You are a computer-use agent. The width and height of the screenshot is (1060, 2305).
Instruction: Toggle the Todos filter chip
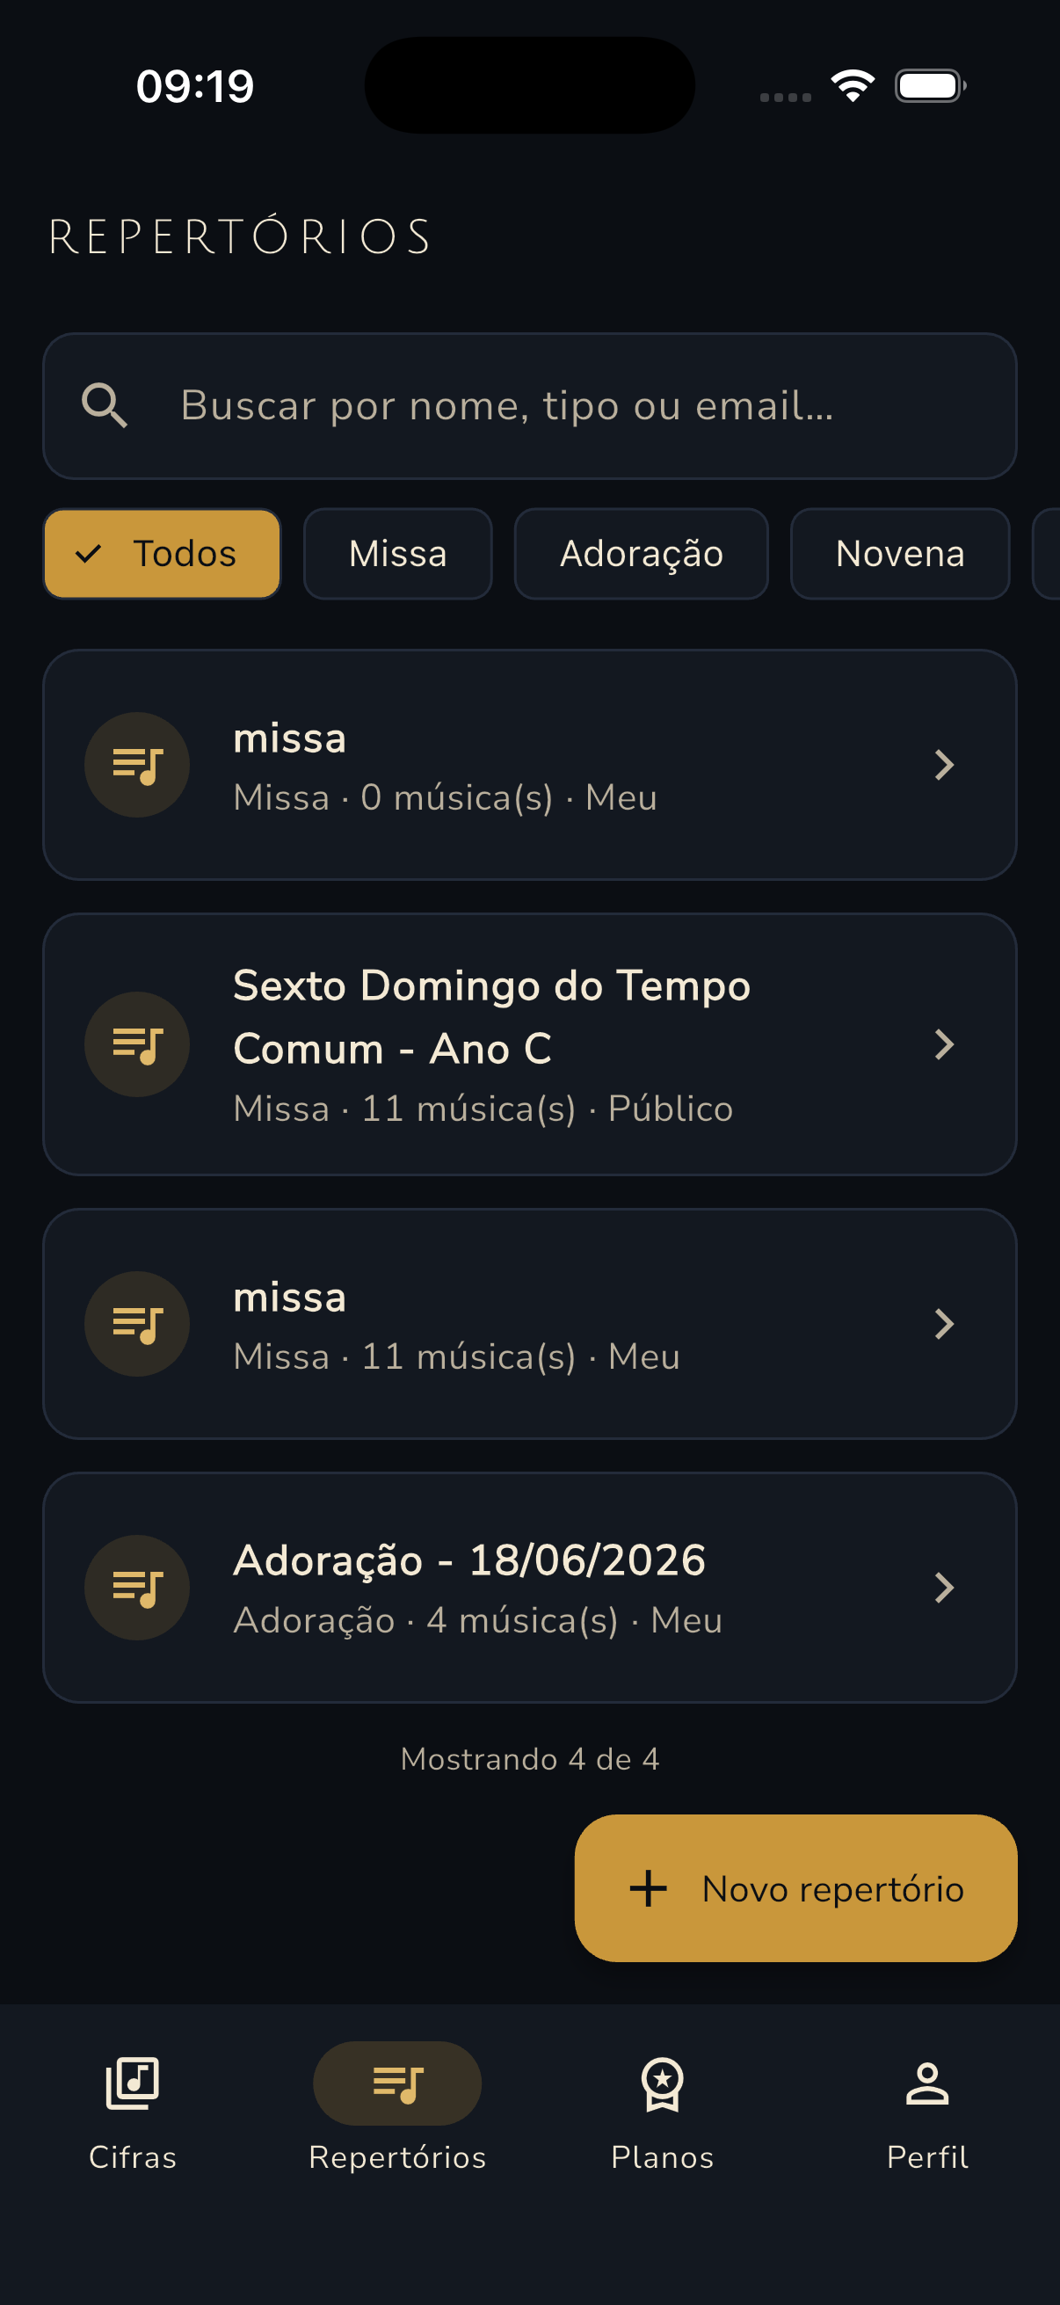coord(162,554)
